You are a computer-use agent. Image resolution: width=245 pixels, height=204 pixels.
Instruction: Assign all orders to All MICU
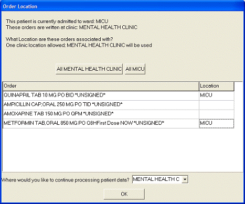135,69
